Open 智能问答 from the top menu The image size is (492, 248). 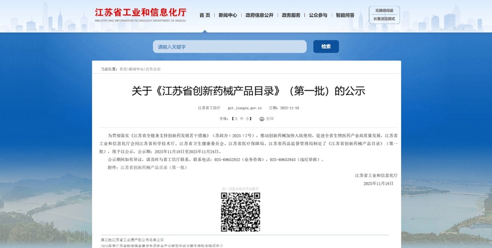click(x=345, y=15)
